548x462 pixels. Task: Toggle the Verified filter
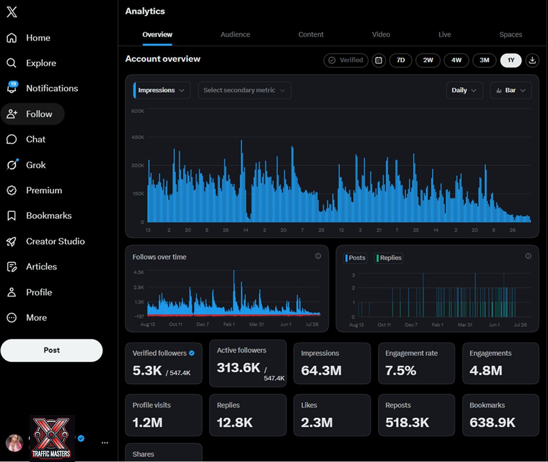[346, 60]
